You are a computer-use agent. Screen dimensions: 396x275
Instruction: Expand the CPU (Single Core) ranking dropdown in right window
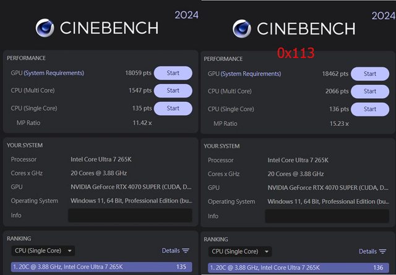click(x=240, y=252)
